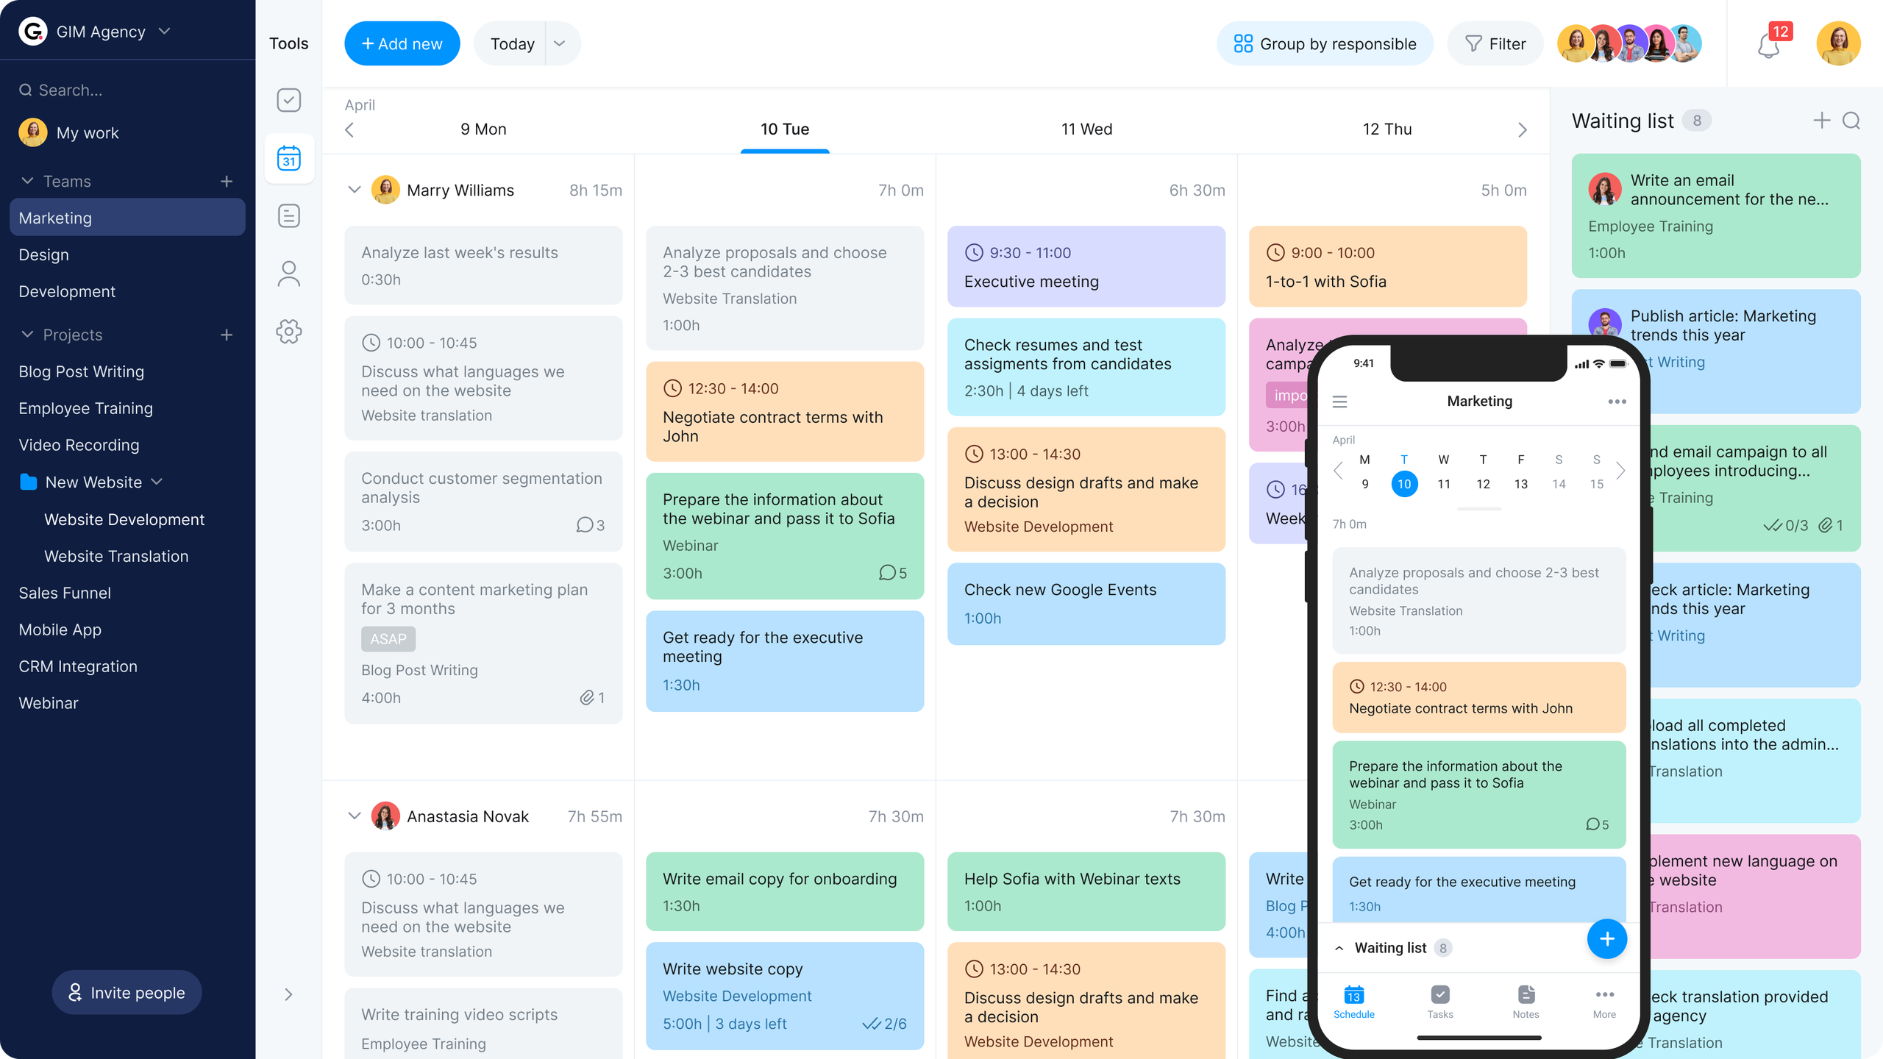The image size is (1883, 1059).
Task: Open the Today dropdown arrow
Action: pos(560,44)
